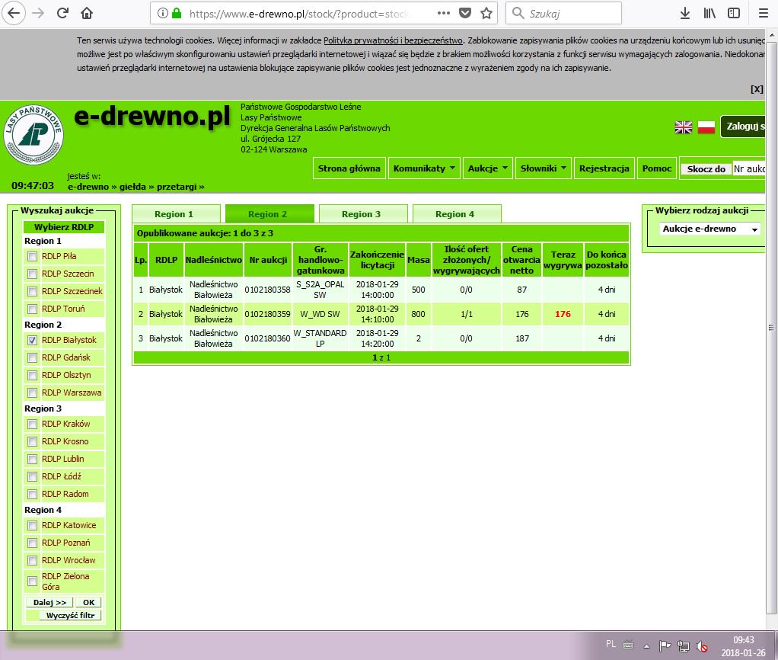Open page actions three-dots menu

(x=444, y=14)
